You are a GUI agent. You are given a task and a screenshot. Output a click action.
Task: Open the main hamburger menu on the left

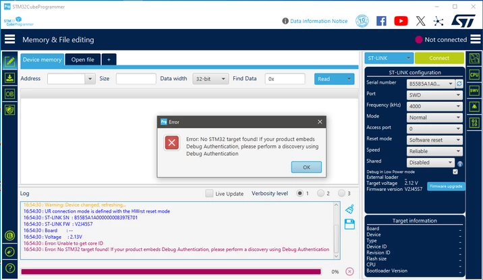click(x=9, y=39)
